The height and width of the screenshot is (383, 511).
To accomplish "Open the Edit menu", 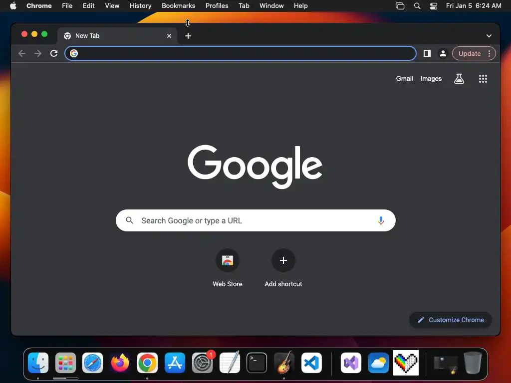I will click(88, 6).
